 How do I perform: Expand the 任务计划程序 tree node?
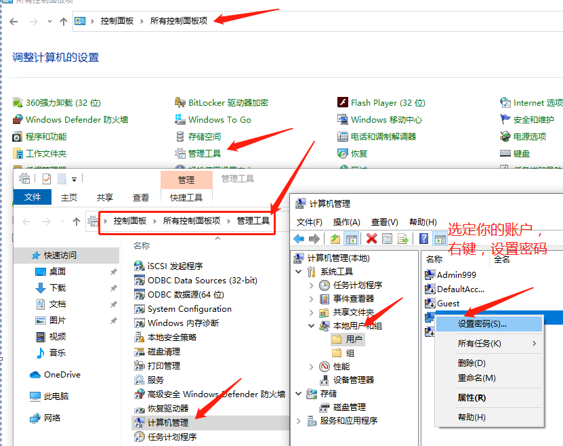[311, 285]
